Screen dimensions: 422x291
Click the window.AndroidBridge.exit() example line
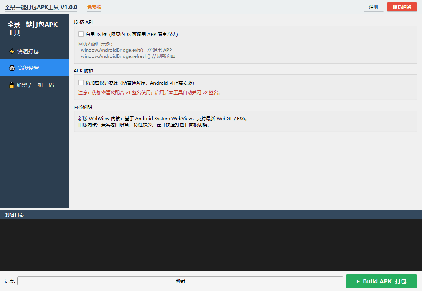(x=127, y=50)
